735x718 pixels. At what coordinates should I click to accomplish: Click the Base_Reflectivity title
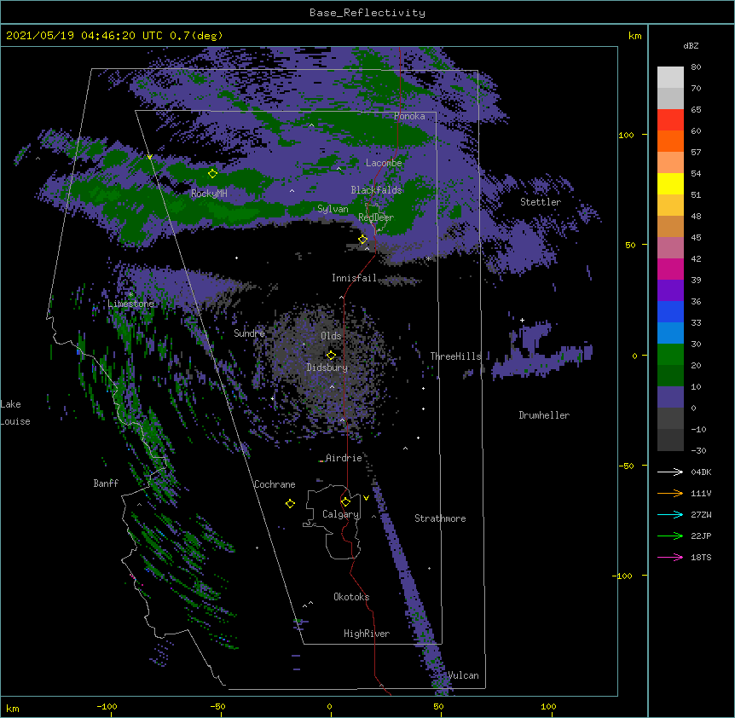(x=367, y=13)
